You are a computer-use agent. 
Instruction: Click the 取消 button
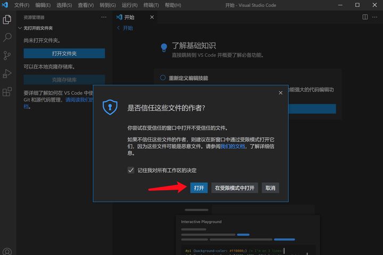(x=270, y=188)
